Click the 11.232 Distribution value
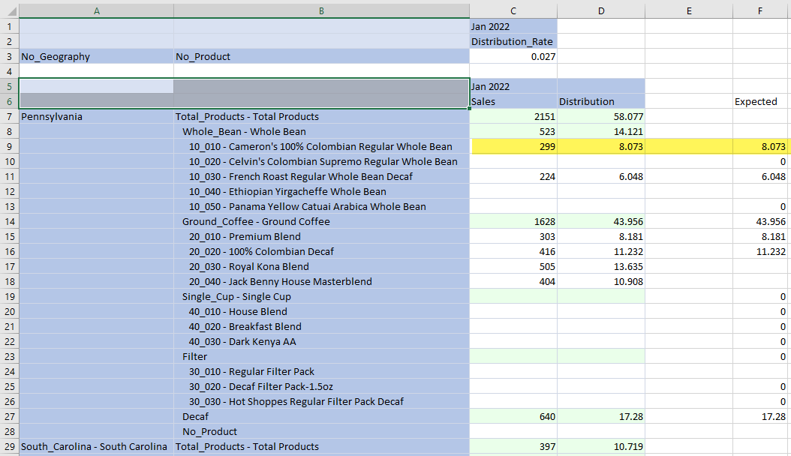The width and height of the screenshot is (791, 456). pos(601,251)
